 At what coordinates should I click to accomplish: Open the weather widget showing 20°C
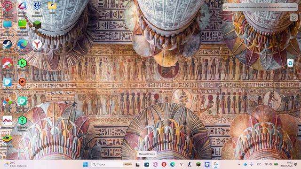click(16, 164)
